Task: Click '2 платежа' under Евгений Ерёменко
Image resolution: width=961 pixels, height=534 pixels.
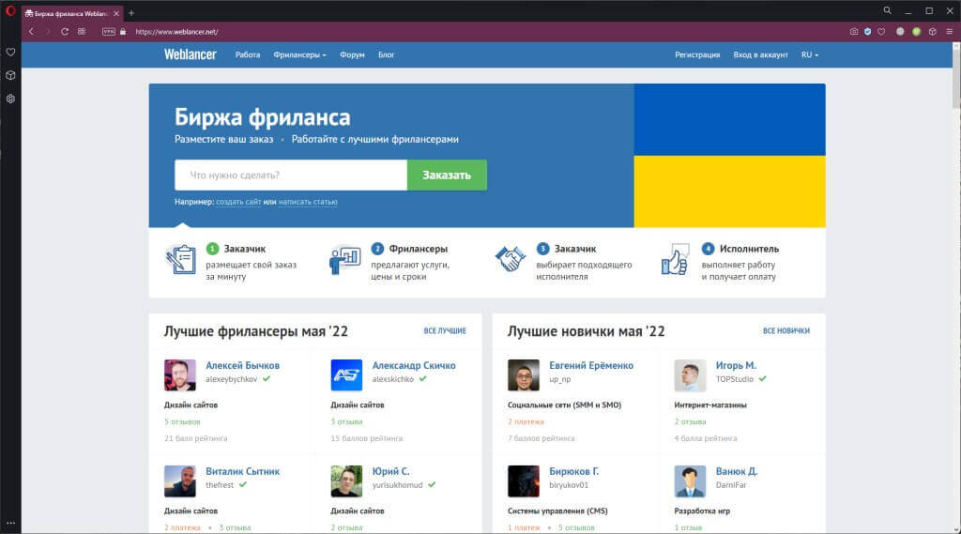Action: [526, 421]
